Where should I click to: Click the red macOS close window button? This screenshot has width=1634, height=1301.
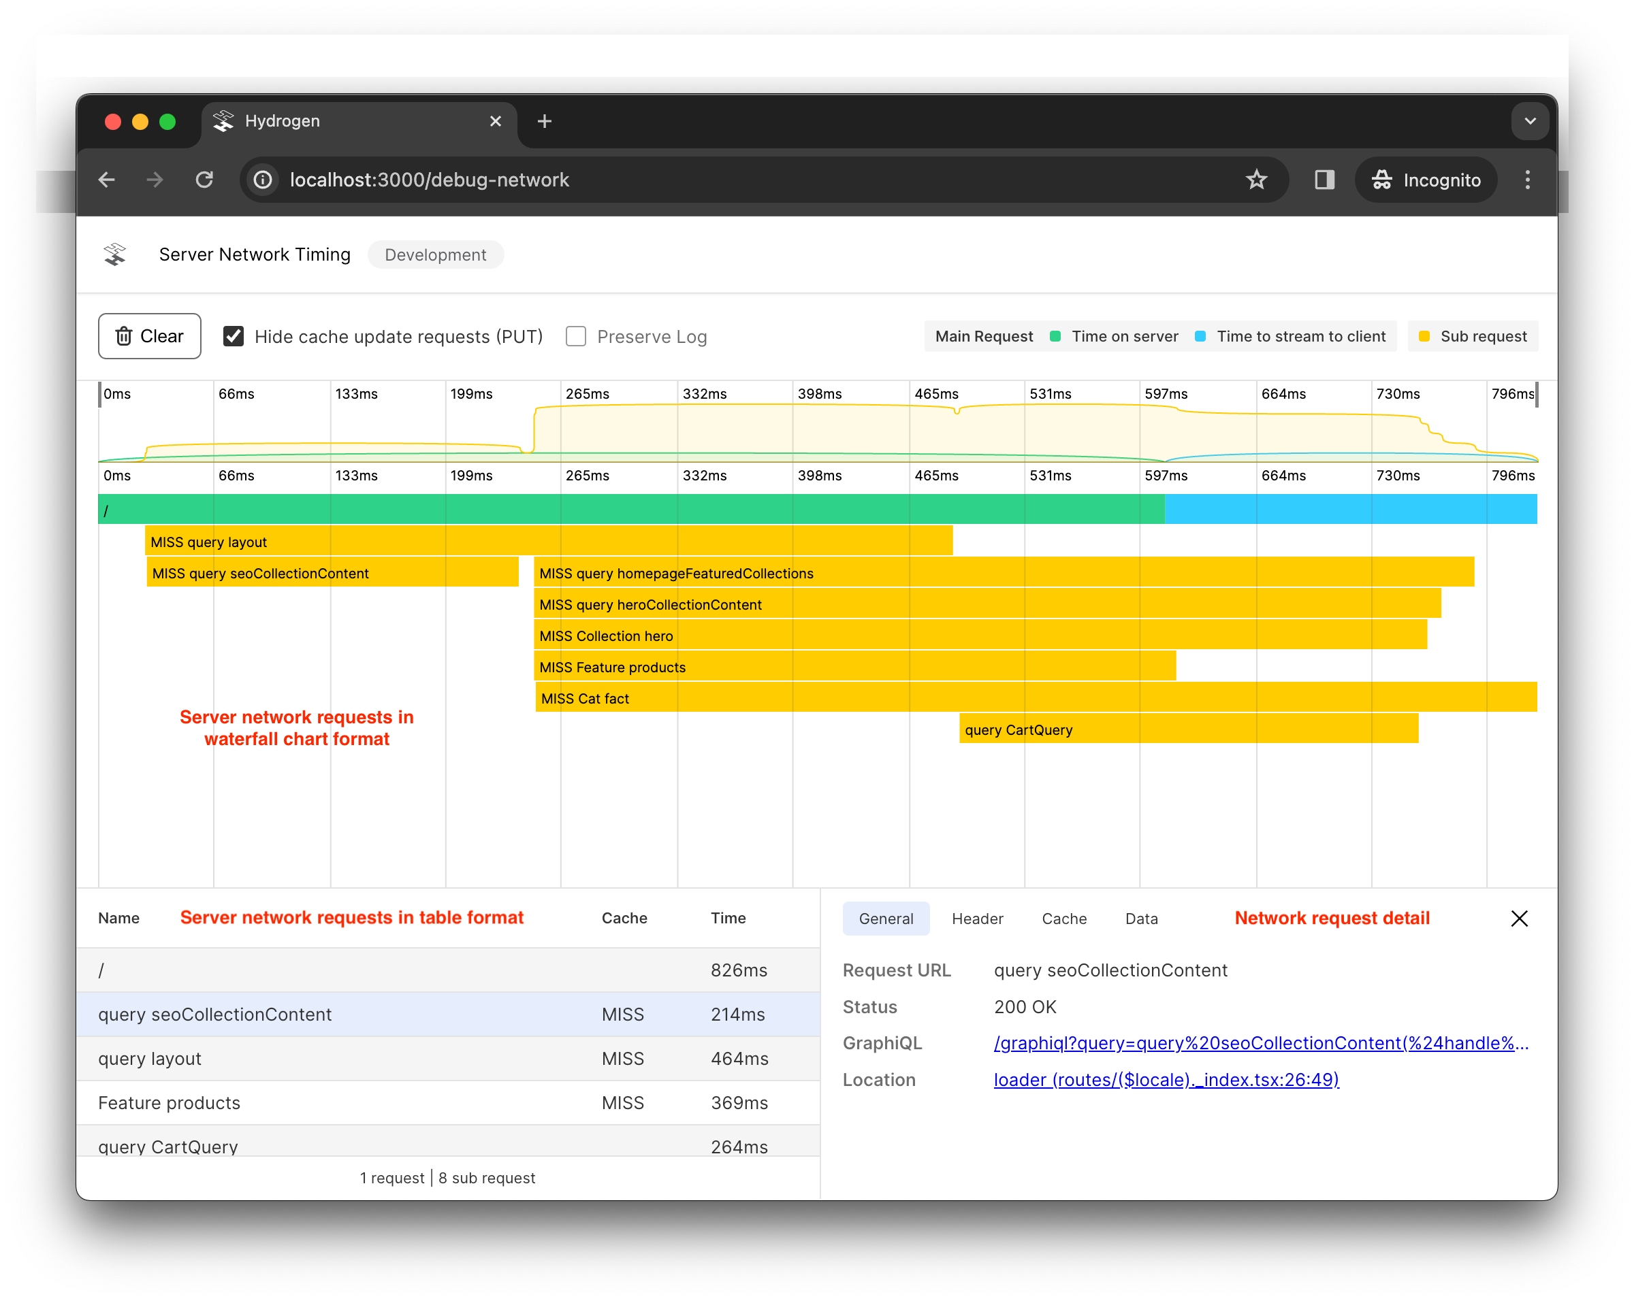113,121
